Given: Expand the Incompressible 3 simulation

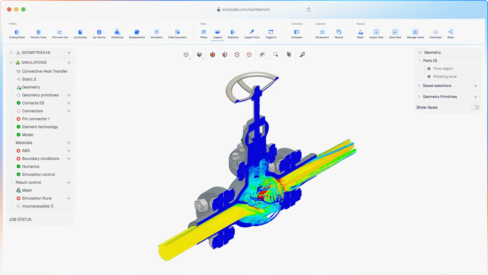Looking at the screenshot, I should [12, 206].
